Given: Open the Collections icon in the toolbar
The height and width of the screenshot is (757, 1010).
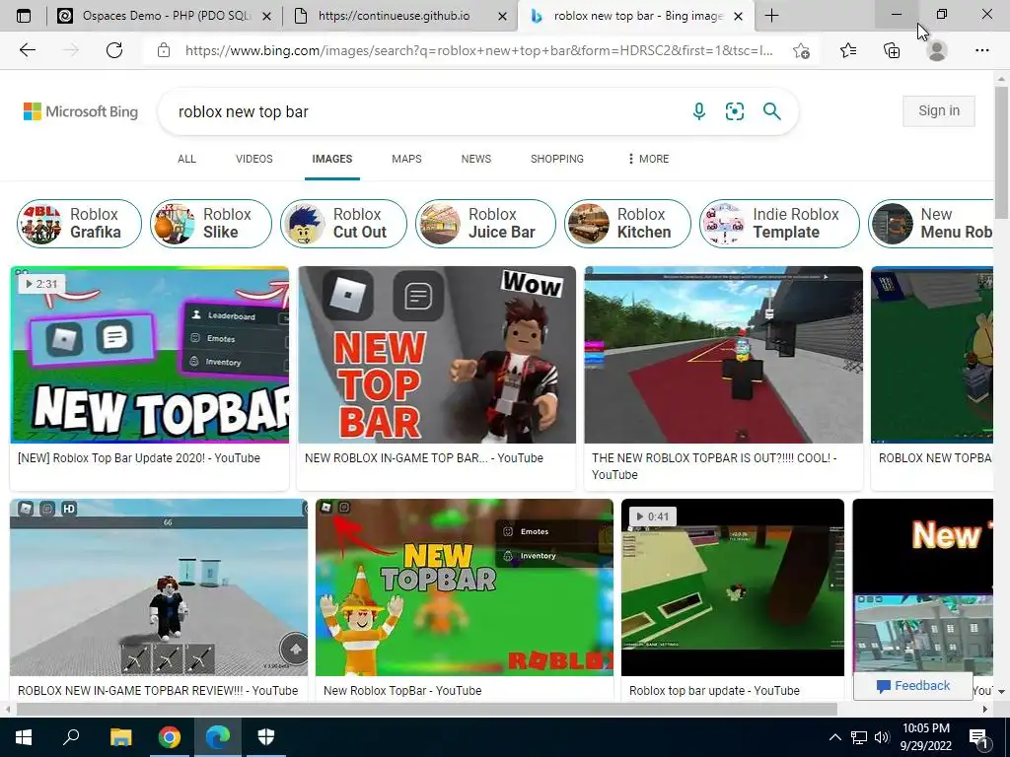Looking at the screenshot, I should (892, 50).
